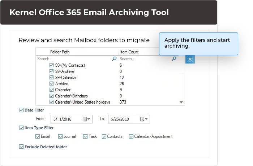
Task: Select the item count 6 cell
Action: coord(121,65)
